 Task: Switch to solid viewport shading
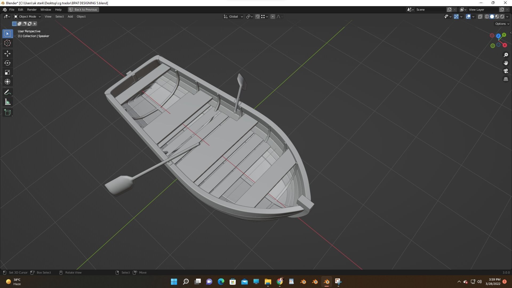pos(492,17)
